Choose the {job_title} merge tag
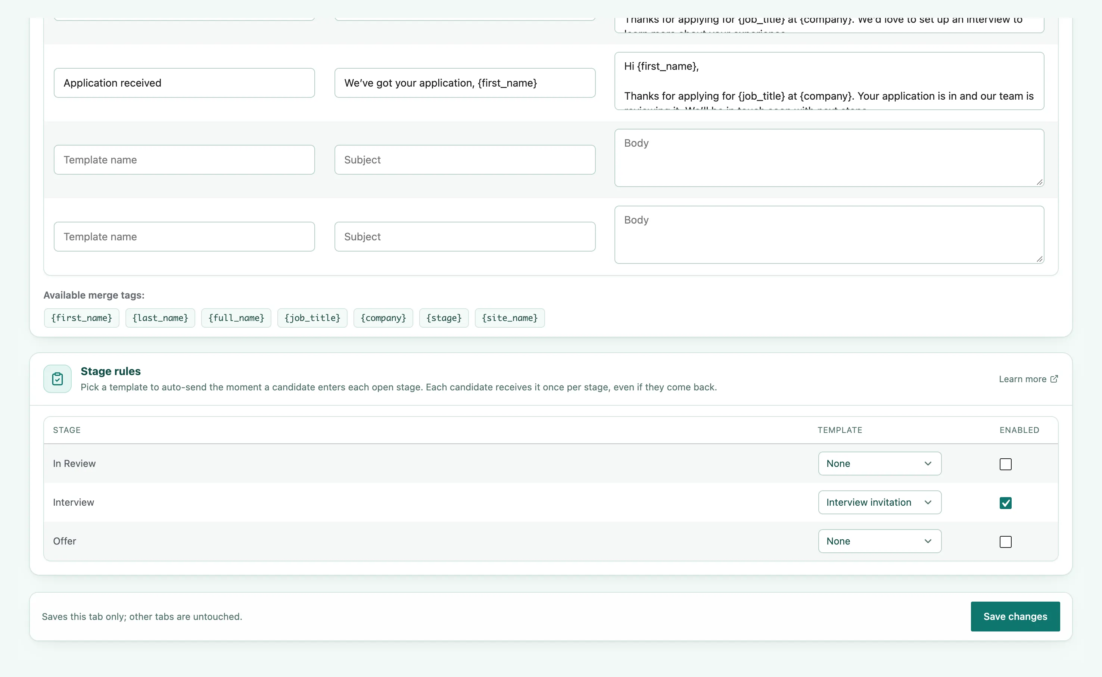This screenshot has width=1102, height=677. coord(312,318)
